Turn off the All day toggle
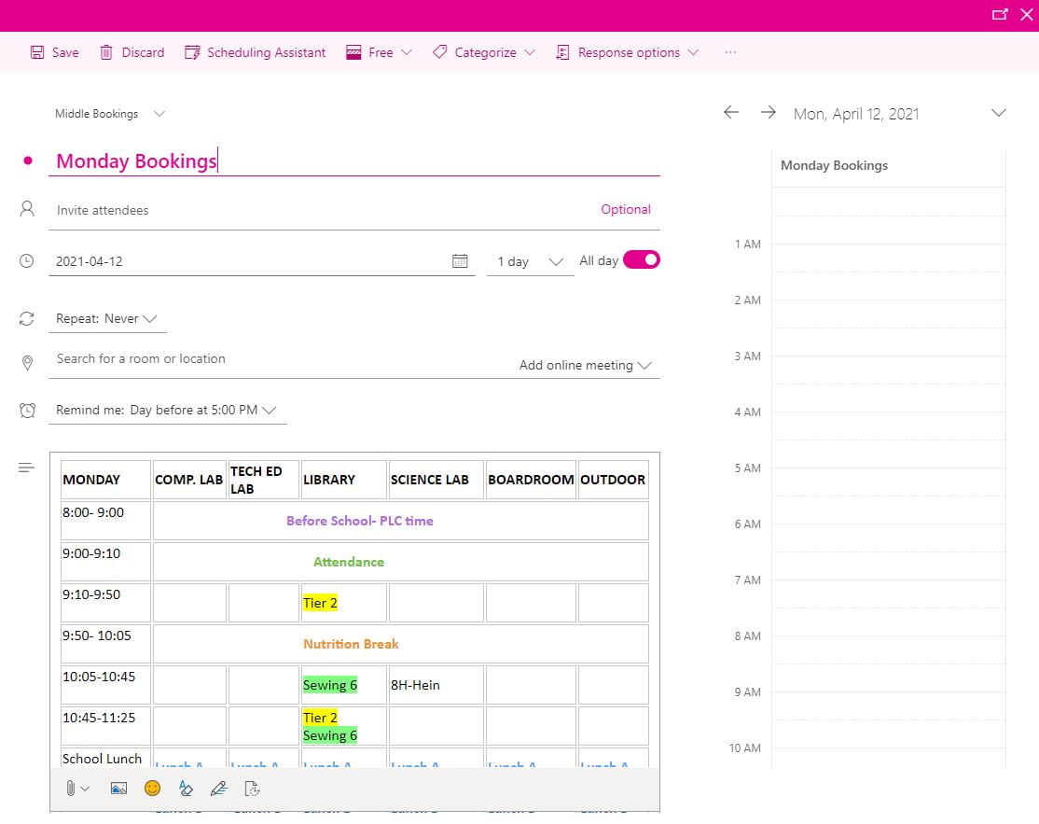Image resolution: width=1039 pixels, height=824 pixels. coord(642,259)
